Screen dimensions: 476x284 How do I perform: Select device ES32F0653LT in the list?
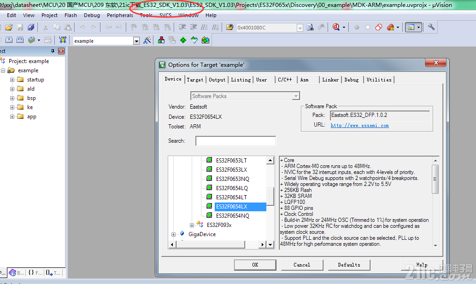[x=231, y=160]
